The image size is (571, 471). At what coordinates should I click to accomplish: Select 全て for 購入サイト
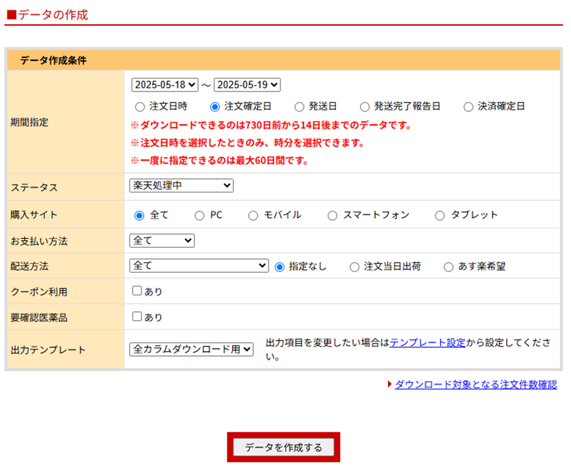(139, 216)
